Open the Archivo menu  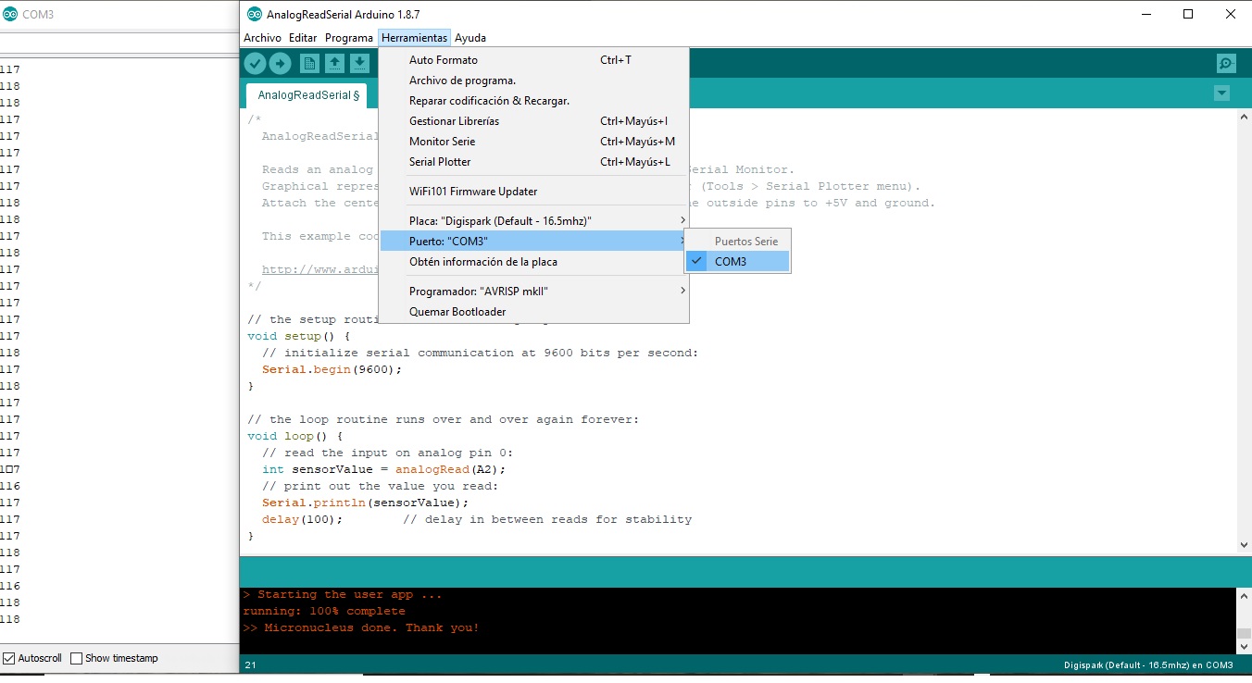click(262, 38)
